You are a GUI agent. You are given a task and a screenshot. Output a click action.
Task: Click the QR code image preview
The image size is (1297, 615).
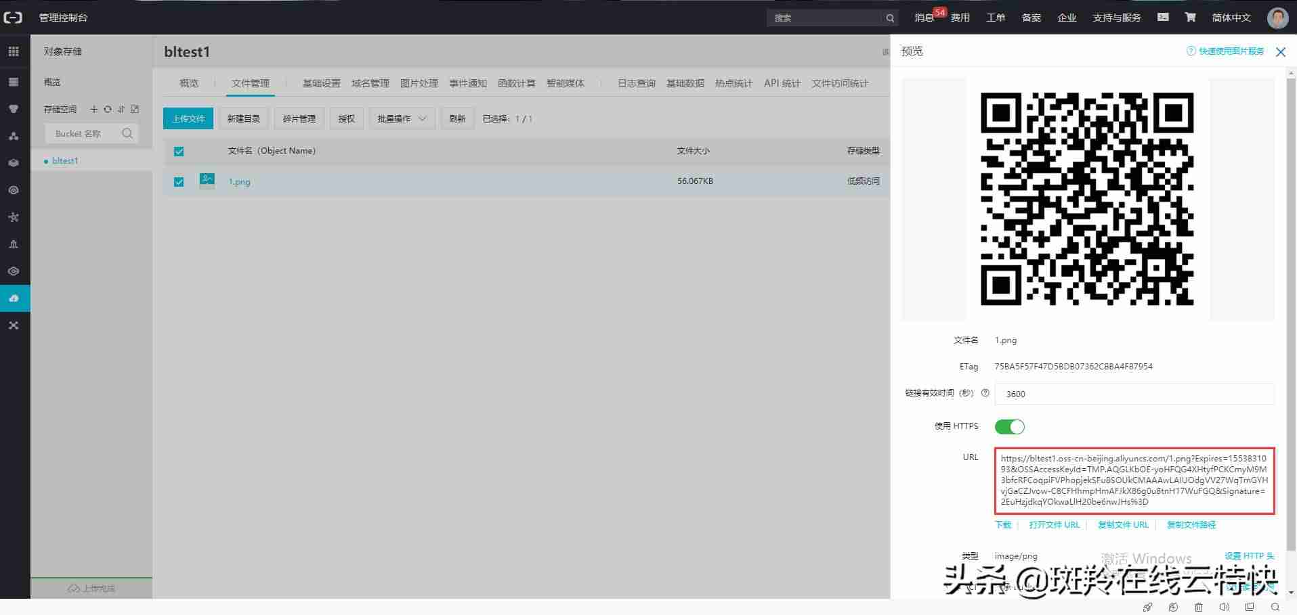click(x=1087, y=199)
